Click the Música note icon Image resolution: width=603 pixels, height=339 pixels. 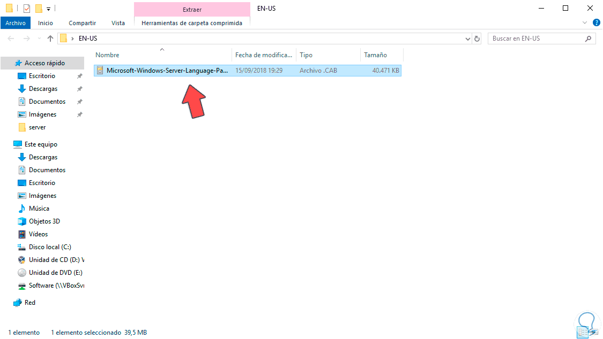coord(22,209)
